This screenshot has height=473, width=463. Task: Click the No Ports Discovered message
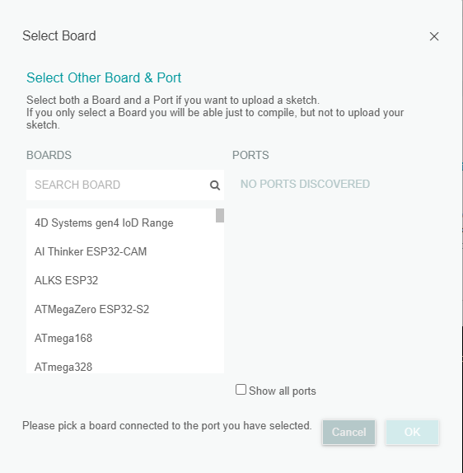pos(305,184)
